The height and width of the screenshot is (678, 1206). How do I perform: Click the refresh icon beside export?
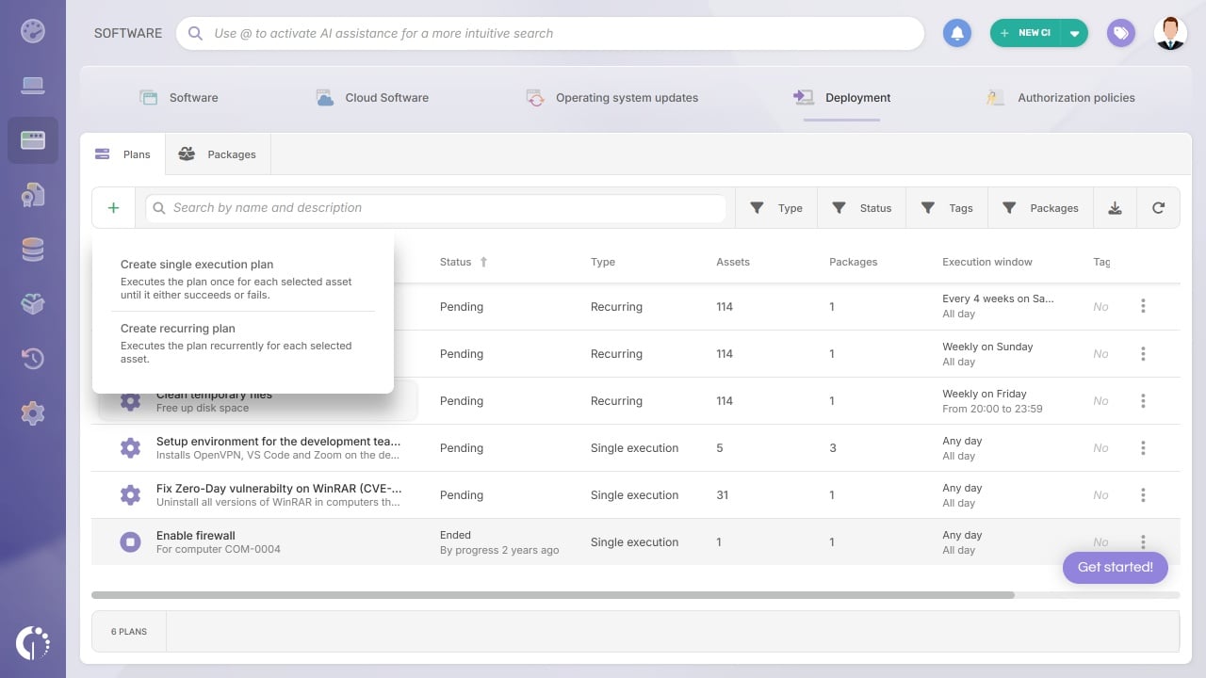1159,207
